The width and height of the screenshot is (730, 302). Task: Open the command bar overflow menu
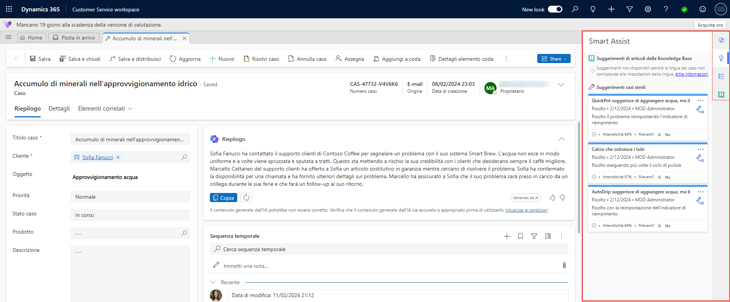[506, 59]
